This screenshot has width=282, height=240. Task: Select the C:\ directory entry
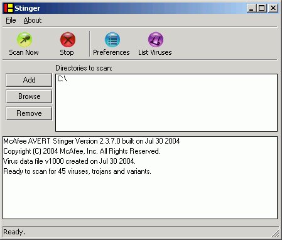tap(62, 79)
